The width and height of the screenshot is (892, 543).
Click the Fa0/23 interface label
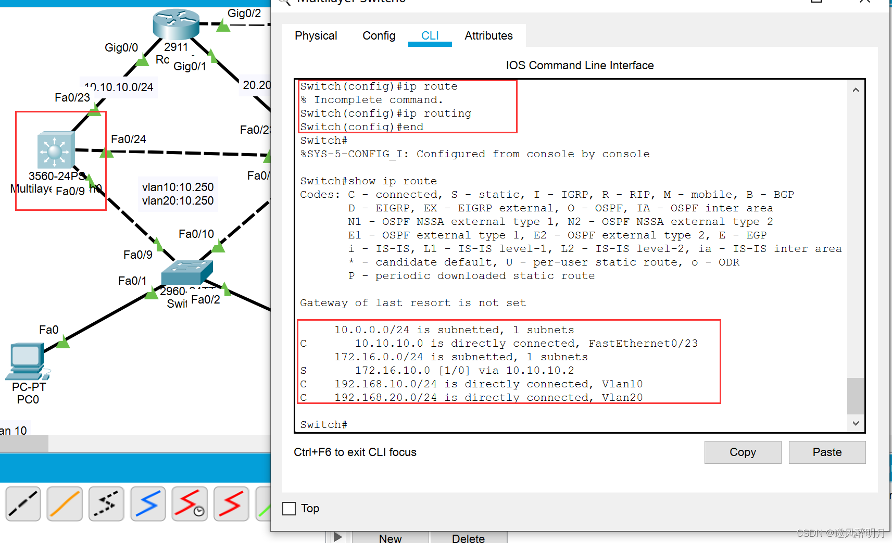72,97
